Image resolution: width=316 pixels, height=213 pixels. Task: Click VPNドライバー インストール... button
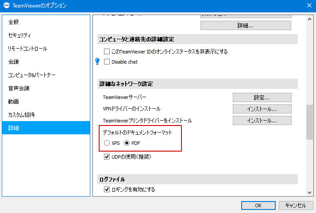tap(262, 109)
